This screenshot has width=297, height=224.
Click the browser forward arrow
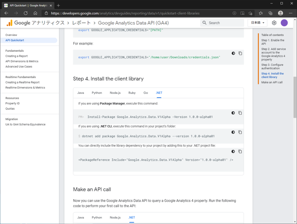(16, 13)
